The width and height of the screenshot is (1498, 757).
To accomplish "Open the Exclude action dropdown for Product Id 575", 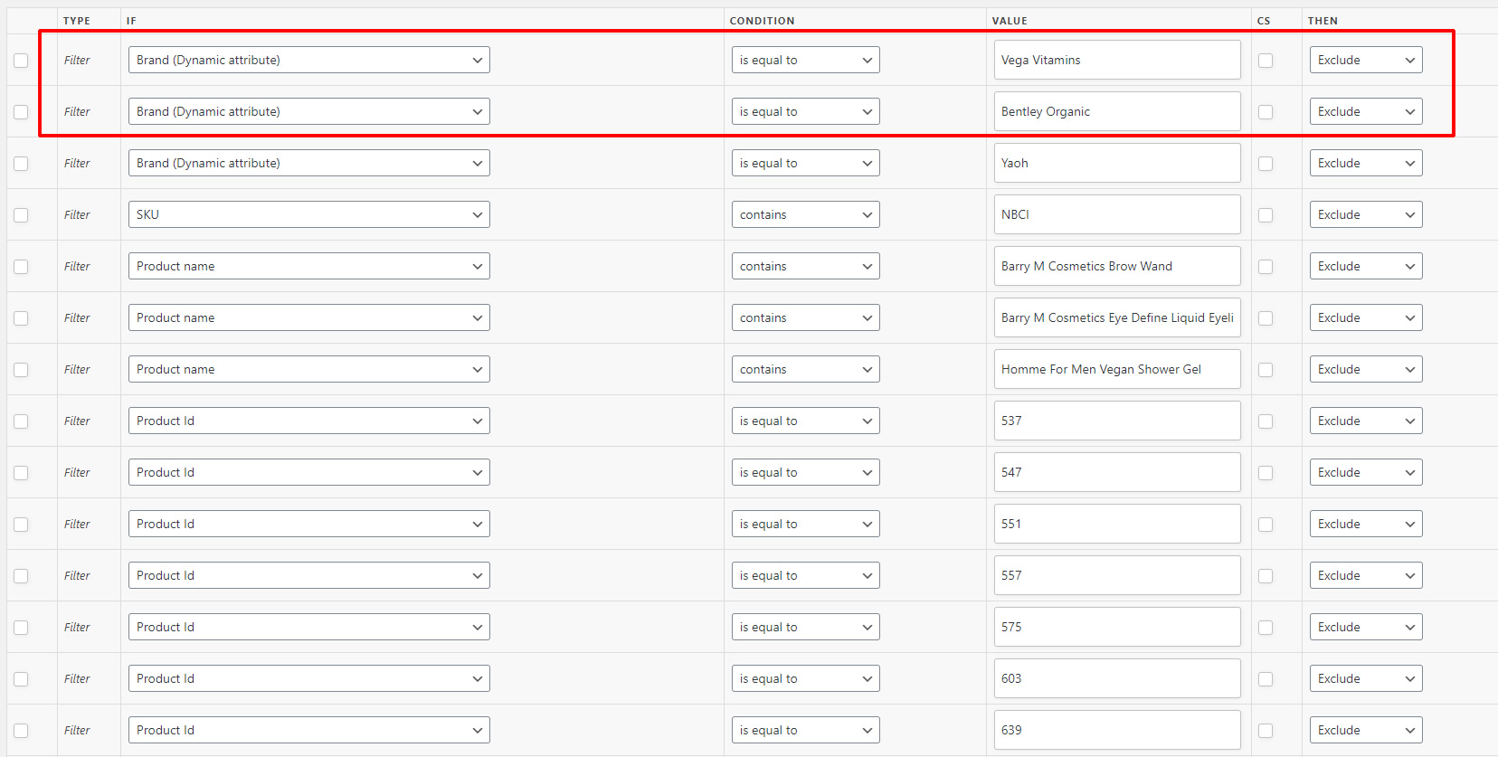I will pyautogui.click(x=1366, y=627).
